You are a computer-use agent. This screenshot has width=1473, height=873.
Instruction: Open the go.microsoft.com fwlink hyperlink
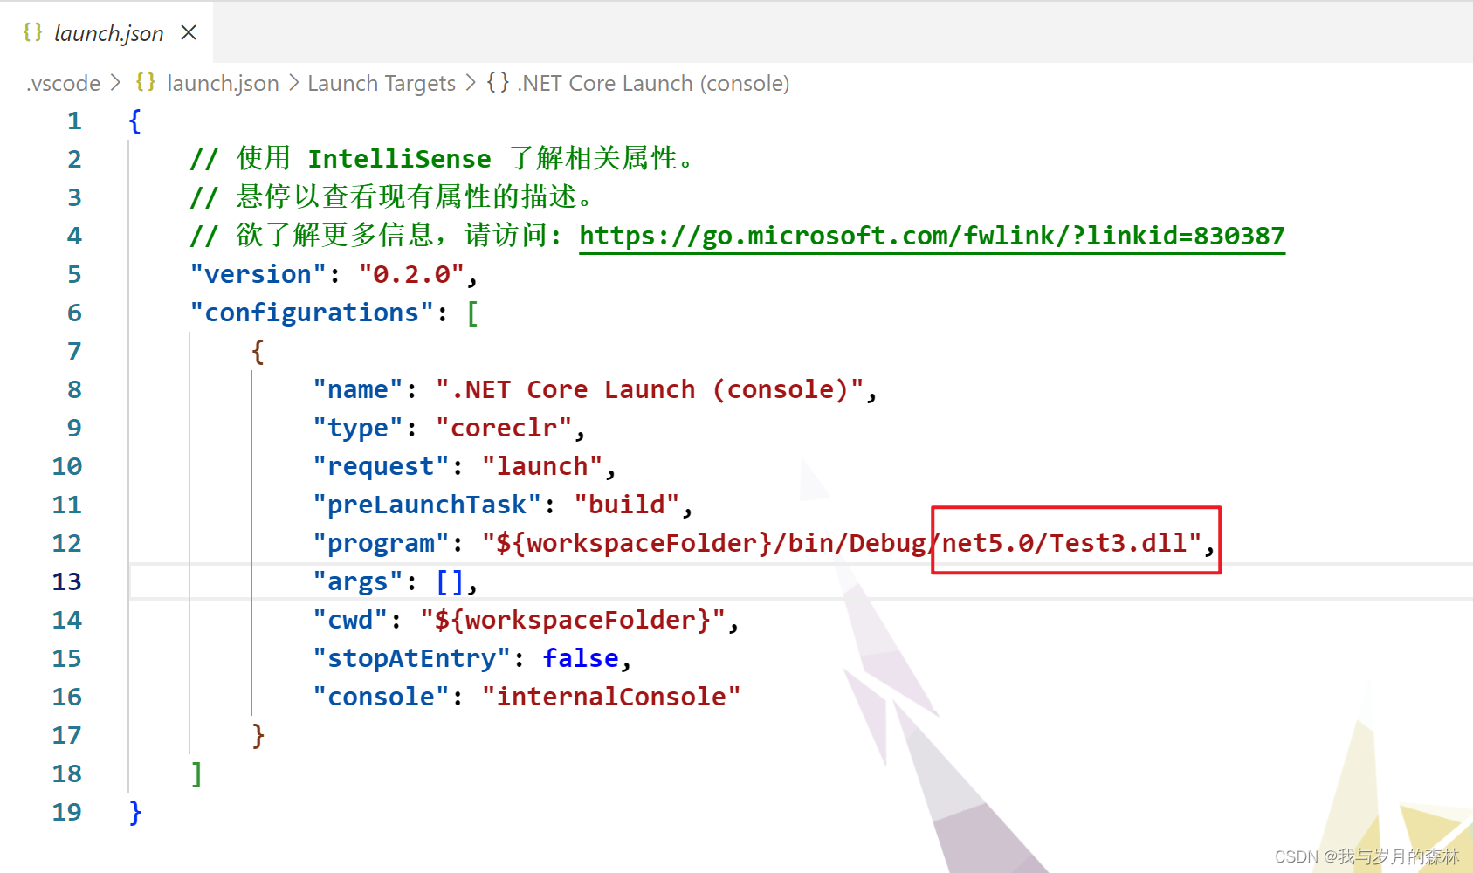[x=932, y=235]
